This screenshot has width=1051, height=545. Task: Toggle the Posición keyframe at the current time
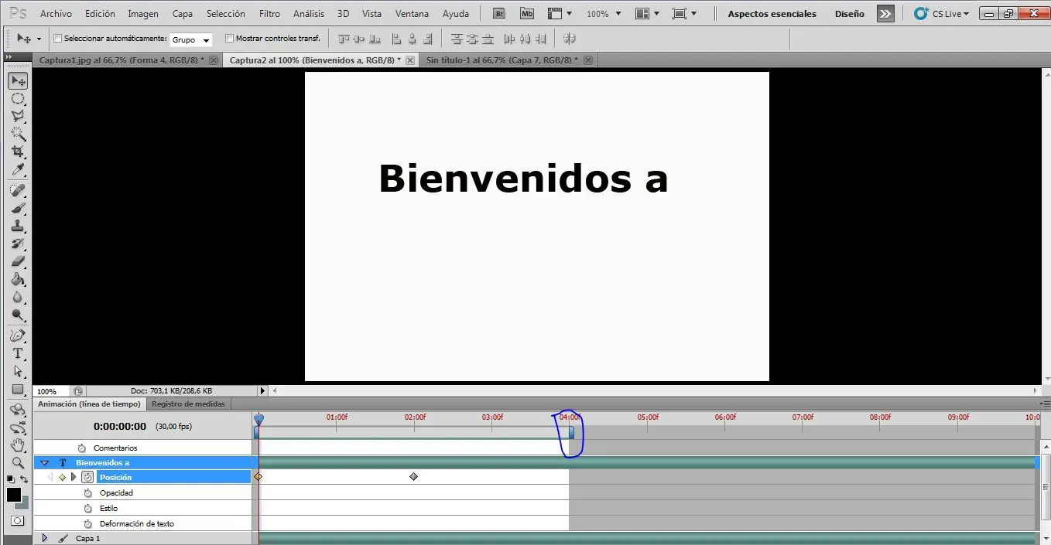62,477
